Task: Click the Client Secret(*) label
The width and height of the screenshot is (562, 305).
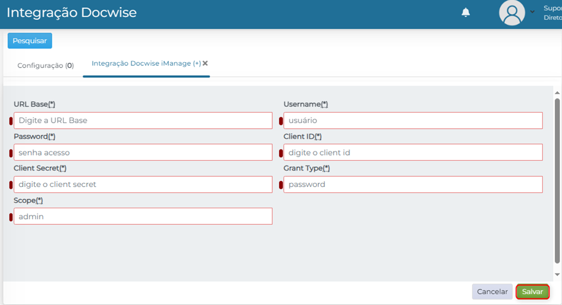Action: [40, 169]
